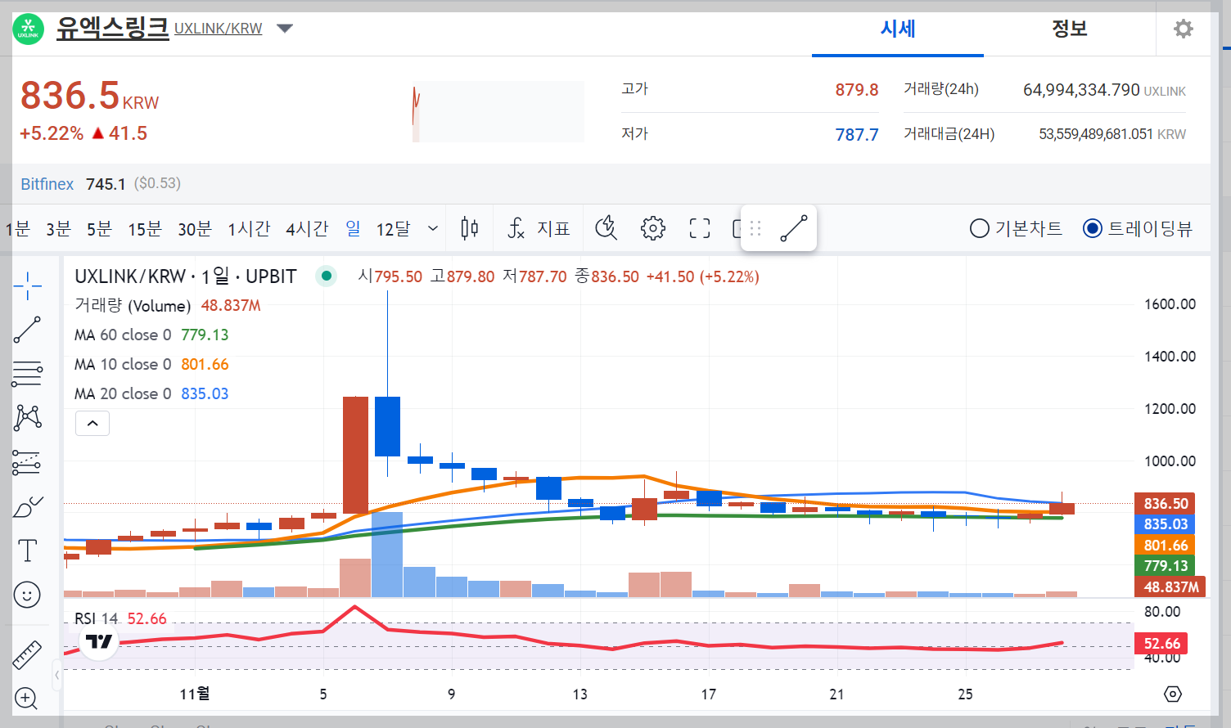The width and height of the screenshot is (1231, 728).
Task: Open the forecasting and measurement tool
Action: click(x=27, y=463)
